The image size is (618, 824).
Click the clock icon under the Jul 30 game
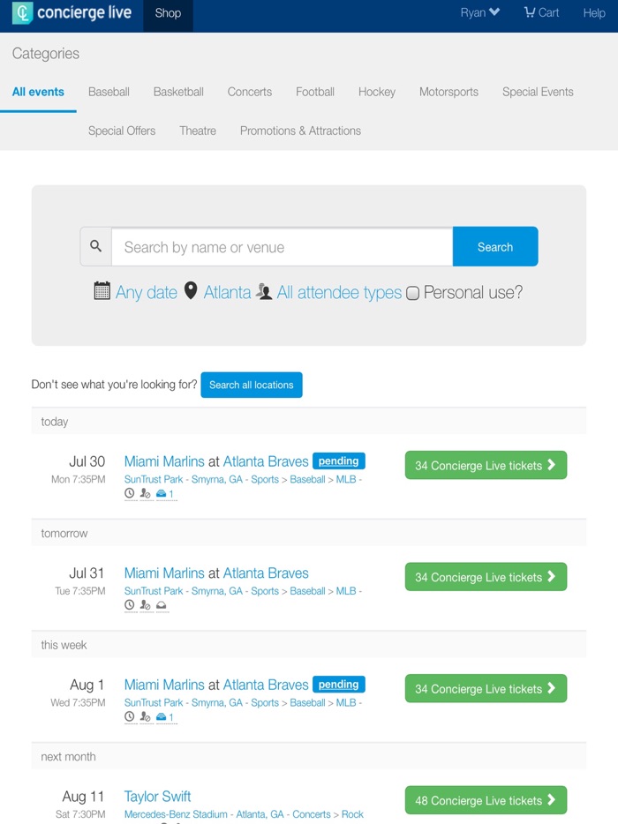click(129, 493)
